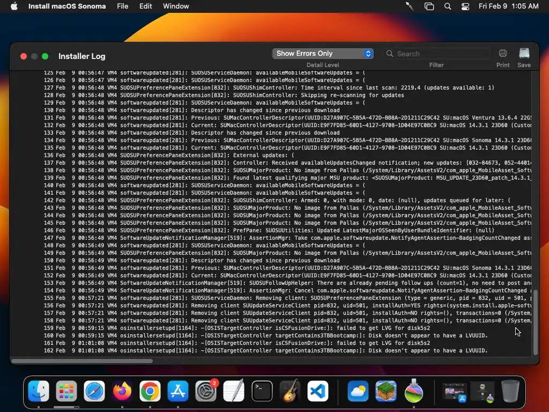Open the Weather app from the Dock

[358, 391]
